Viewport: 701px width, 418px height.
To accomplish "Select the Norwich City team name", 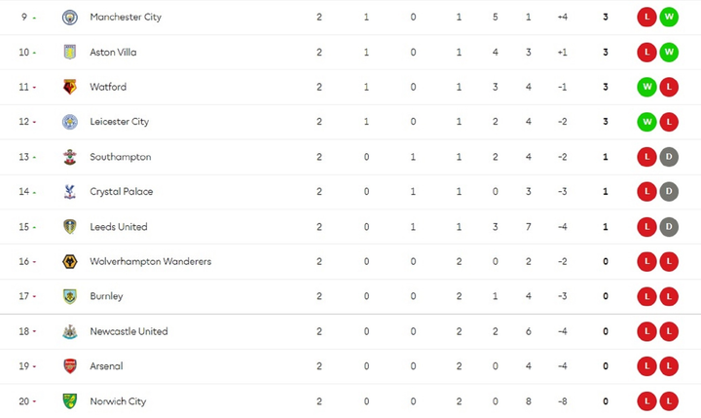I will (x=117, y=401).
